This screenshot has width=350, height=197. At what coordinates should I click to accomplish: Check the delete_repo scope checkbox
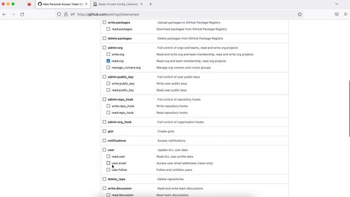coord(104,179)
